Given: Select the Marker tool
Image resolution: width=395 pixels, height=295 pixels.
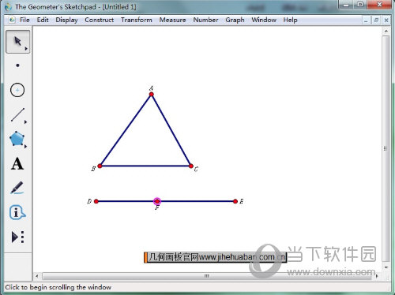Looking at the screenshot, I should tap(17, 188).
